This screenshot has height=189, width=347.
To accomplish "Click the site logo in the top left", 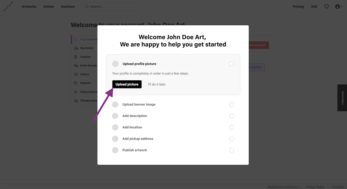I will 8,6.
